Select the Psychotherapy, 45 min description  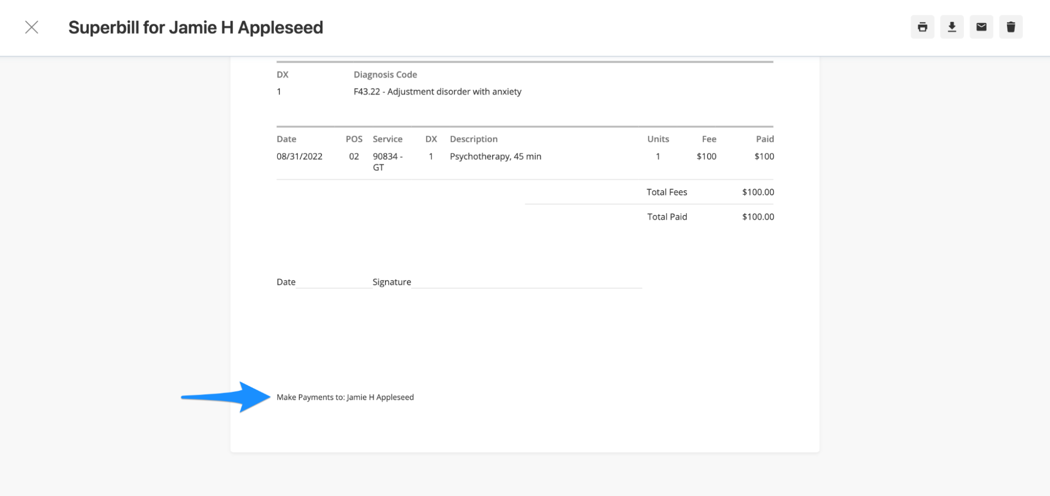495,156
